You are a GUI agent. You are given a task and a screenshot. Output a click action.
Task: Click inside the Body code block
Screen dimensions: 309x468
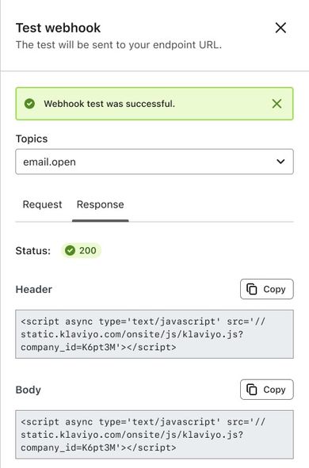point(154,434)
